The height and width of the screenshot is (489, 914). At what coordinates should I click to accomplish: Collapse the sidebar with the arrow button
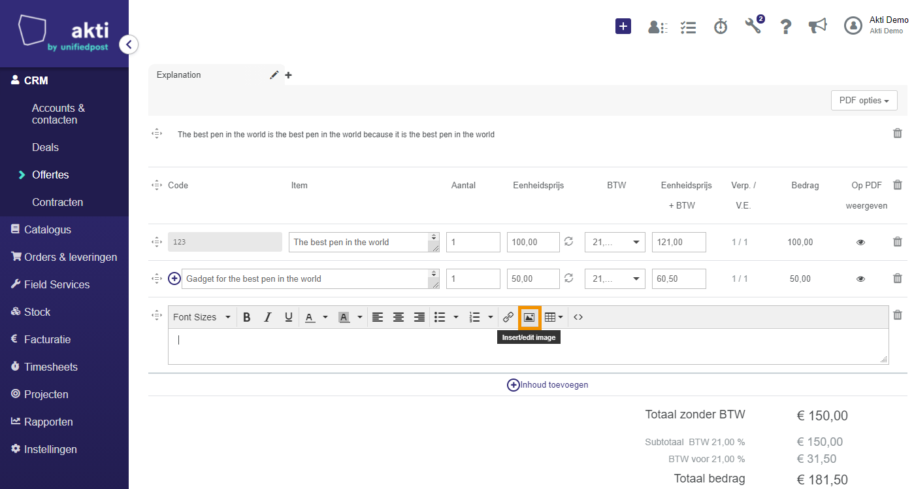point(129,44)
